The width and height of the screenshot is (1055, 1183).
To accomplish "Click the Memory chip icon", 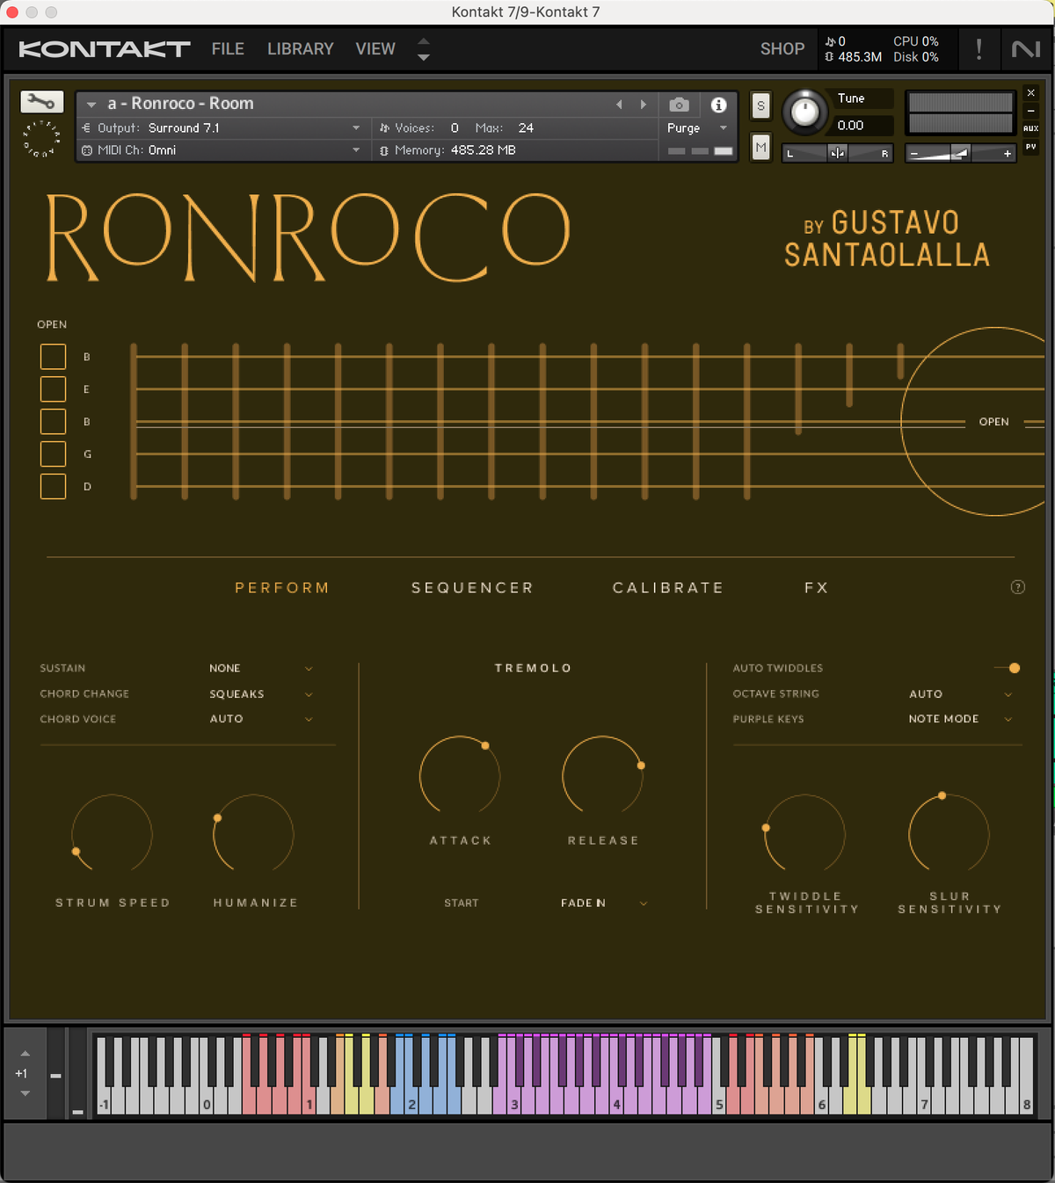I will pos(384,150).
